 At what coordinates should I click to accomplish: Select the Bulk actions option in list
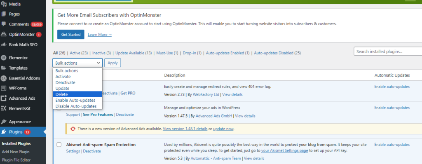pos(77,70)
